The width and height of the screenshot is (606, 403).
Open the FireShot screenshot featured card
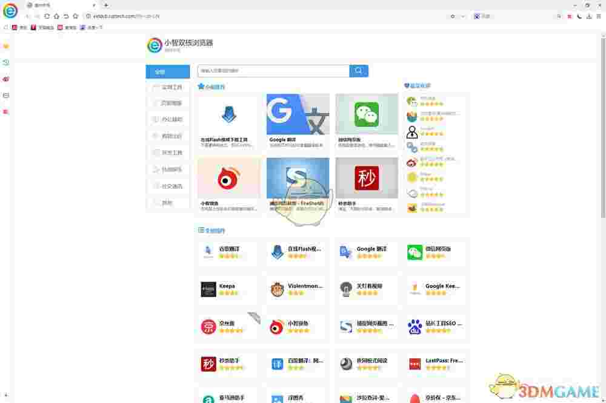298,185
